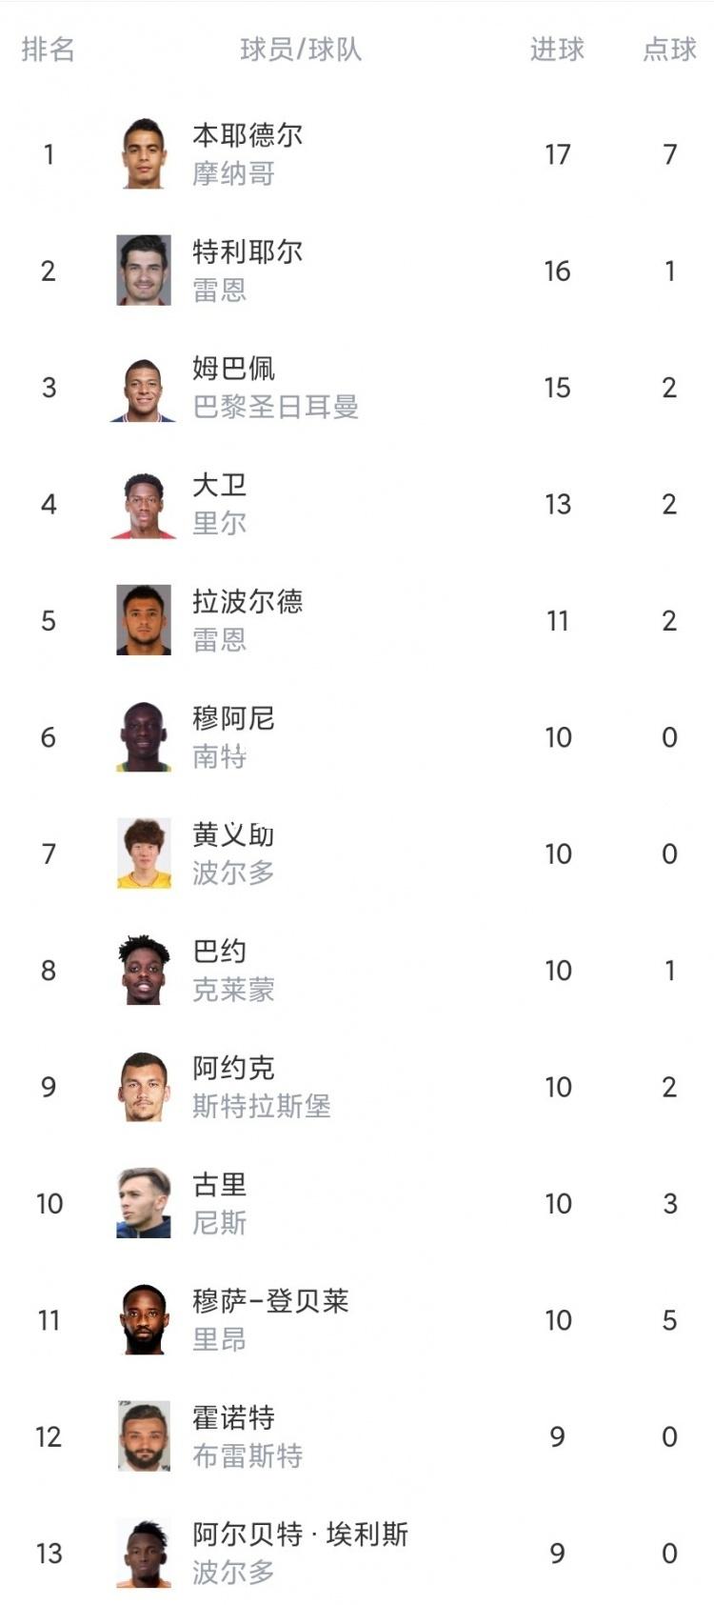Tap 巴约 player headshot
This screenshot has width=714, height=1605.
coord(144,970)
